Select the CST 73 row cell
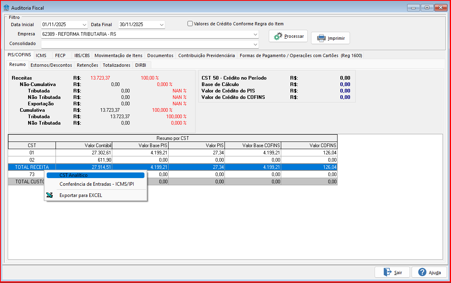The height and width of the screenshot is (283, 451). [32, 174]
